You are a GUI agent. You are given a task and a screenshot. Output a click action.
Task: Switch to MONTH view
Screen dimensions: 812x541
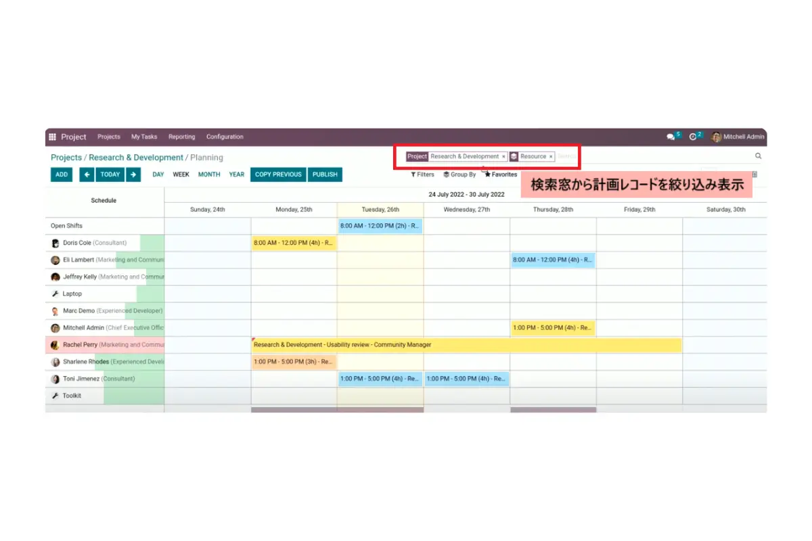point(209,174)
